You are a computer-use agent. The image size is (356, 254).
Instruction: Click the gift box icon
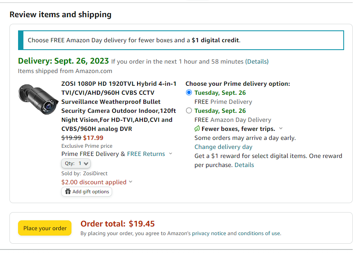pos(68,192)
